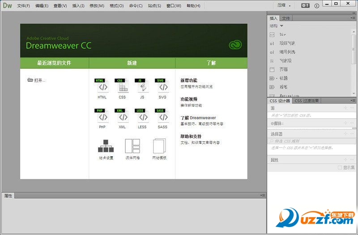Open the Insert panel options menu
Viewport: 358px width, 235px height.
353,18
